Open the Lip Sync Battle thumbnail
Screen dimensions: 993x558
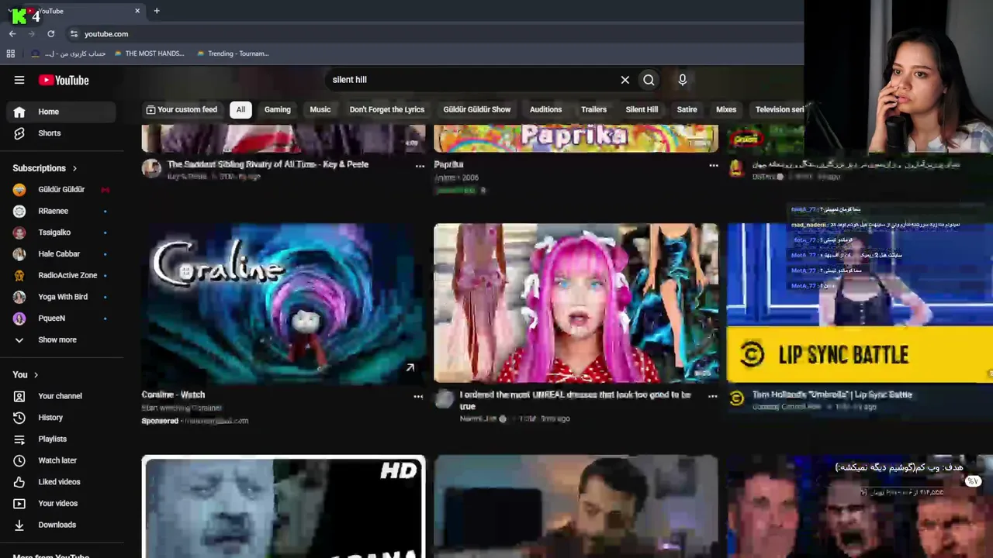pyautogui.click(x=860, y=303)
